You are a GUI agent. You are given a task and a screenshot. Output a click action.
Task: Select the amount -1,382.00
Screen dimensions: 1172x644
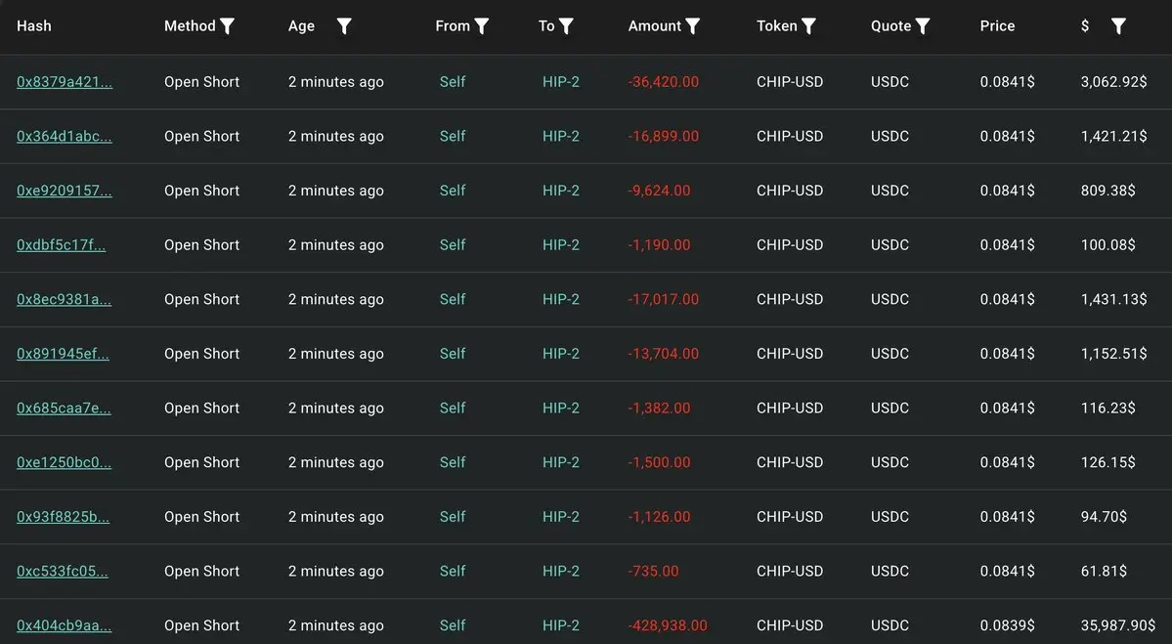coord(659,408)
